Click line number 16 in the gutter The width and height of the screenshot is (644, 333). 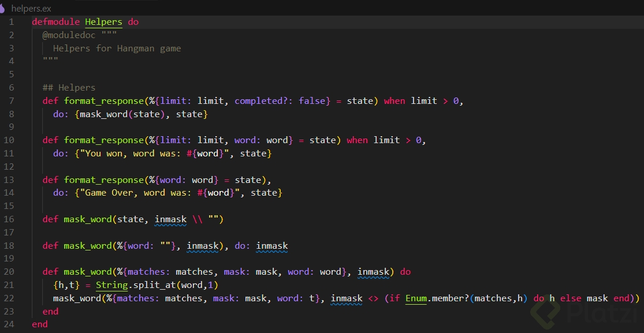coord(9,219)
